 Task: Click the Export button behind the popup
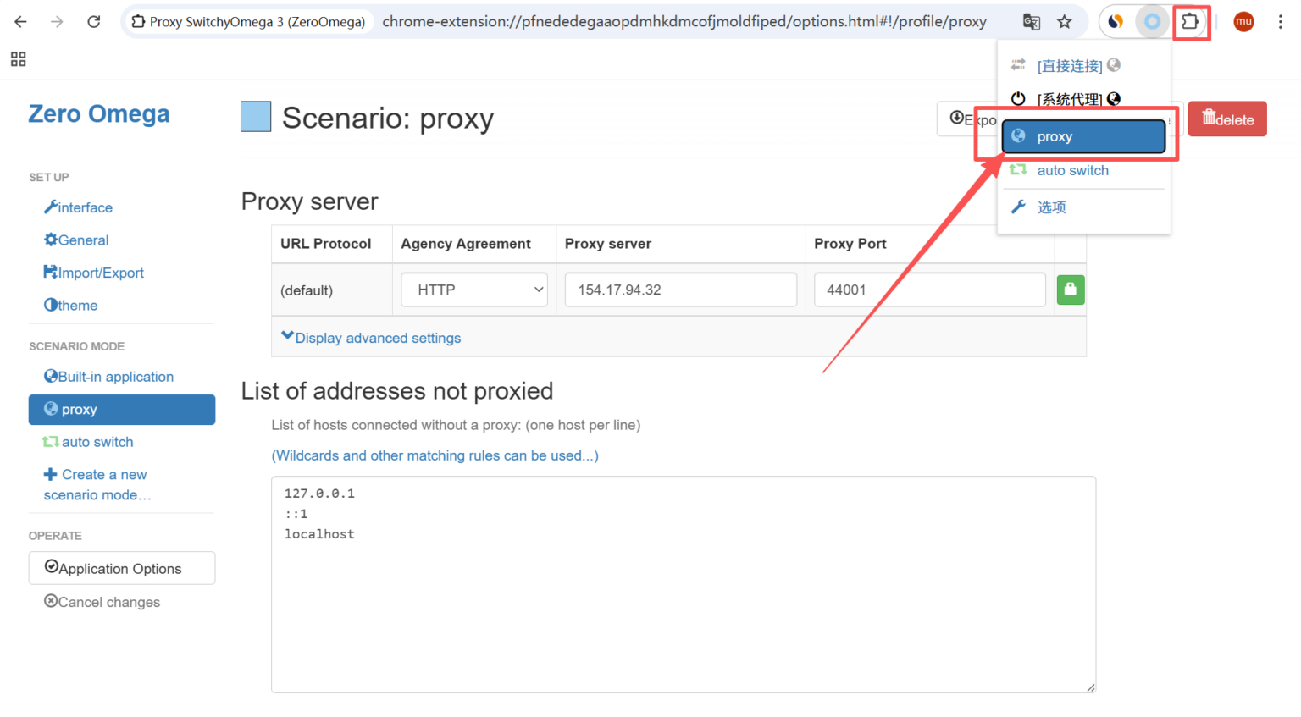pos(971,119)
